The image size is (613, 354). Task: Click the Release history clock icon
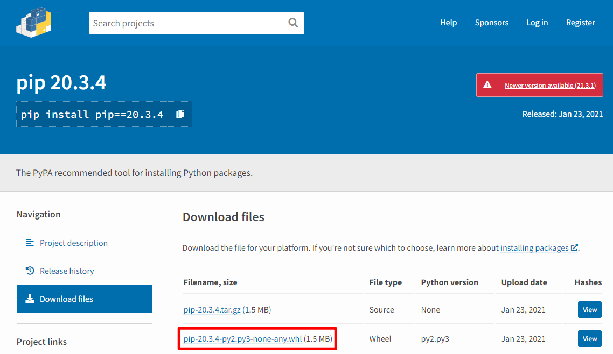(30, 271)
